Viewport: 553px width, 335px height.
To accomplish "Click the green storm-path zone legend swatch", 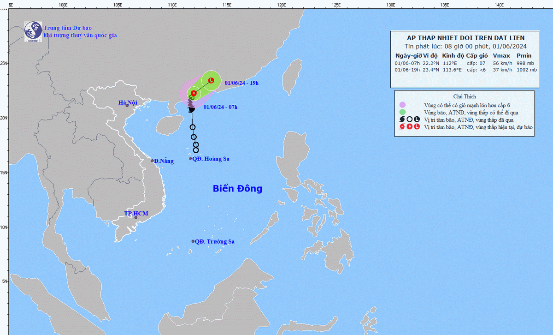I will pyautogui.click(x=402, y=112).
